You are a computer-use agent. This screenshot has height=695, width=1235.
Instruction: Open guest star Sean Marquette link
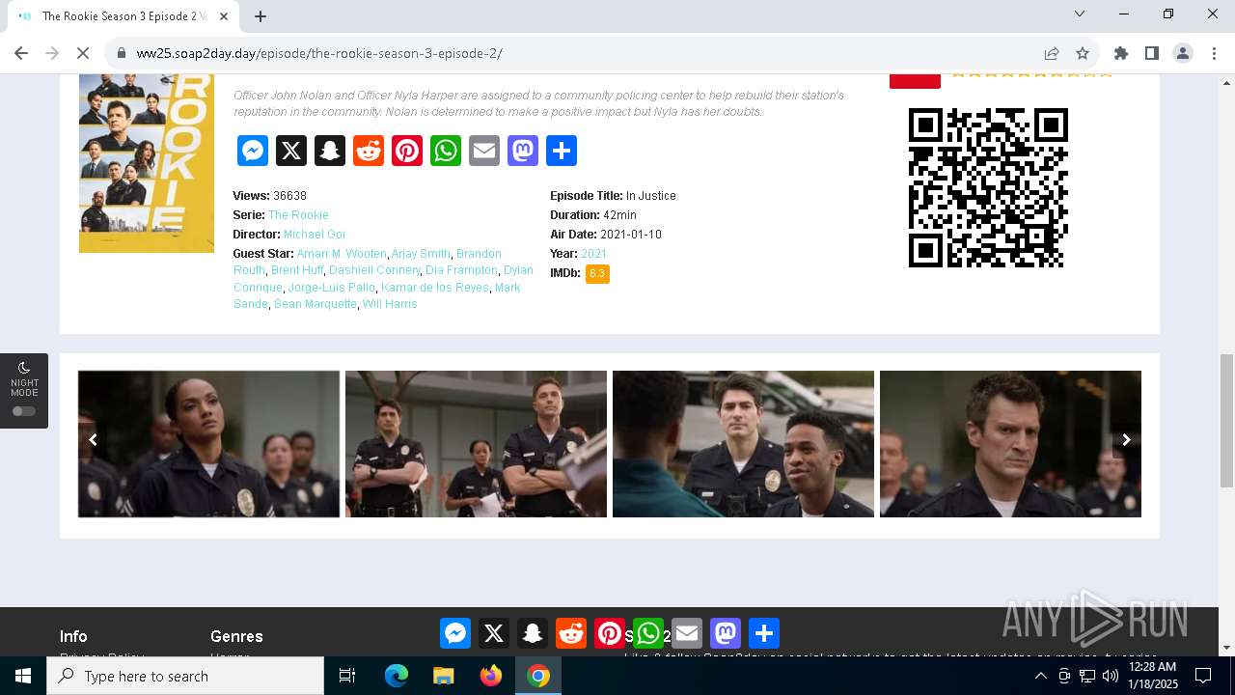316,304
